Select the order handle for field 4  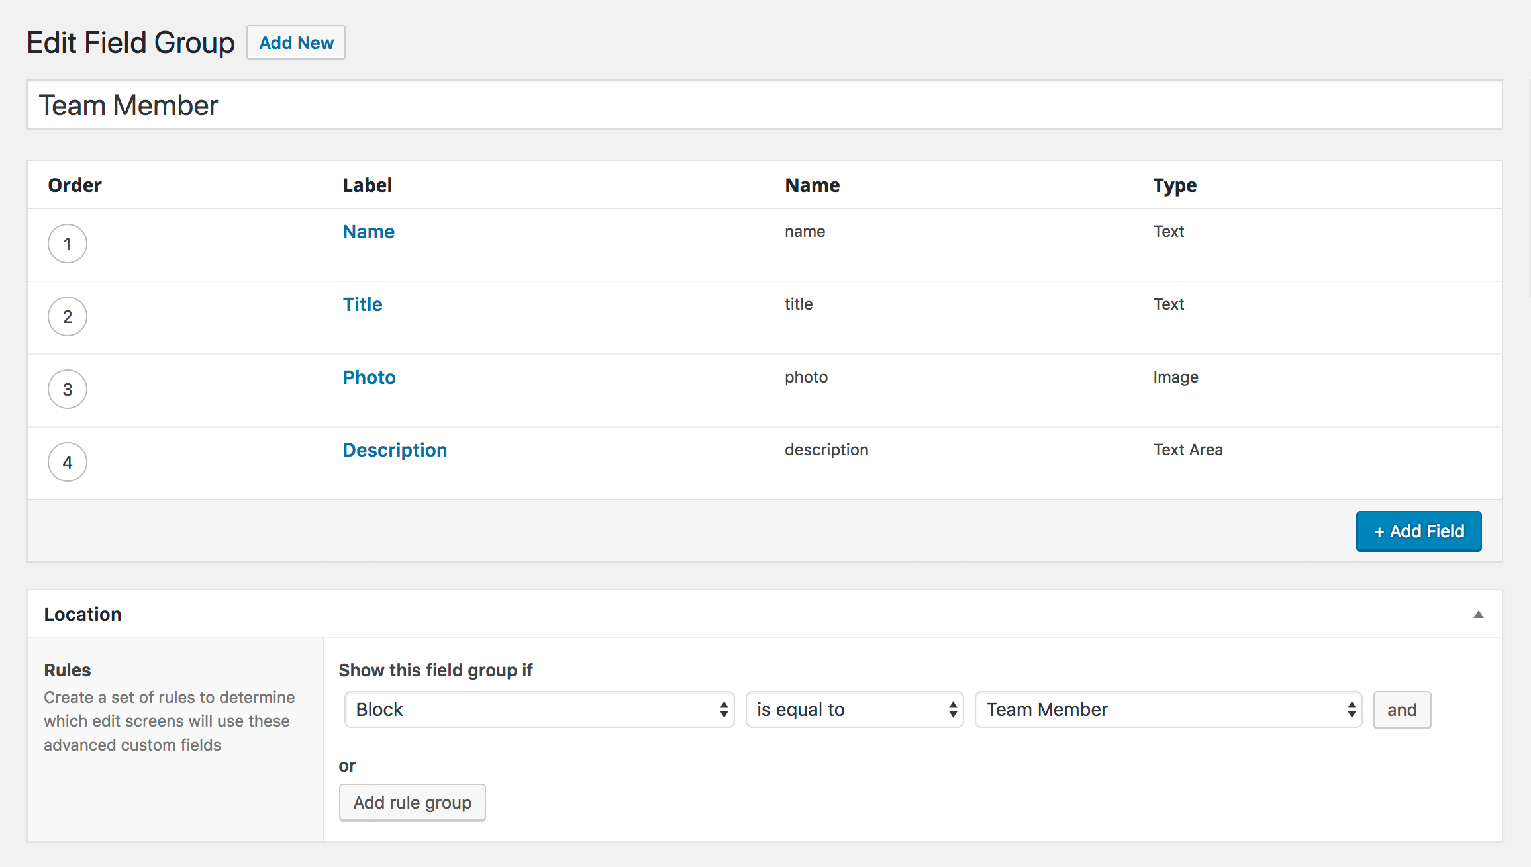[x=68, y=462]
